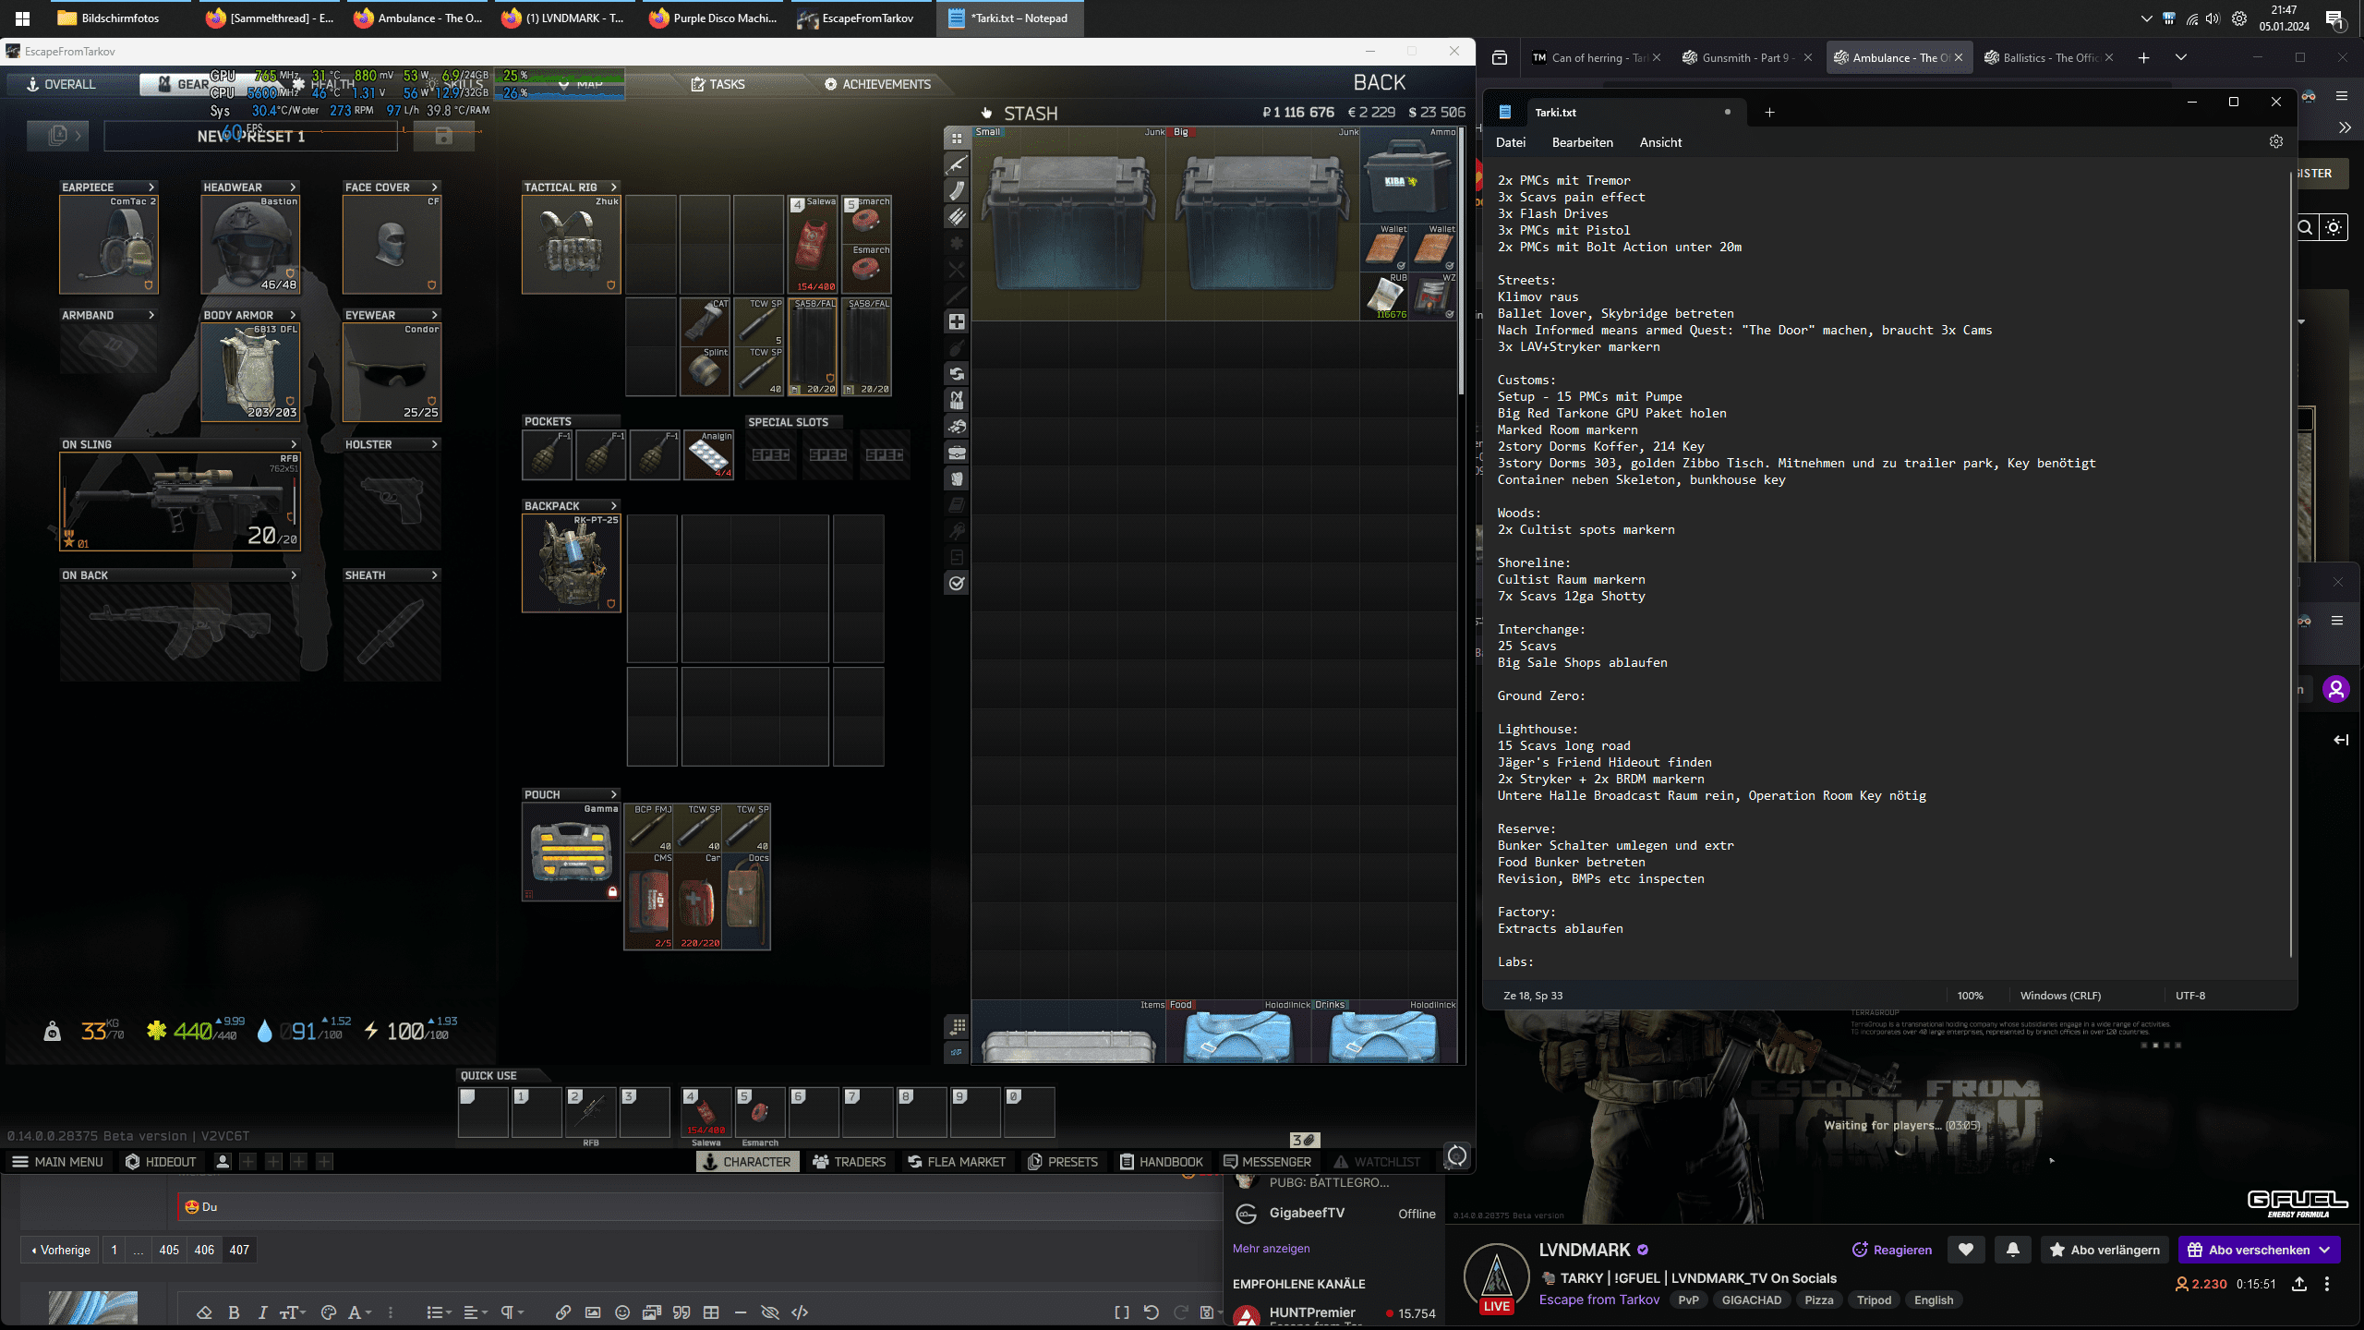Click the Twitch share stream icon
This screenshot has width=2364, height=1330.
click(x=2299, y=1284)
